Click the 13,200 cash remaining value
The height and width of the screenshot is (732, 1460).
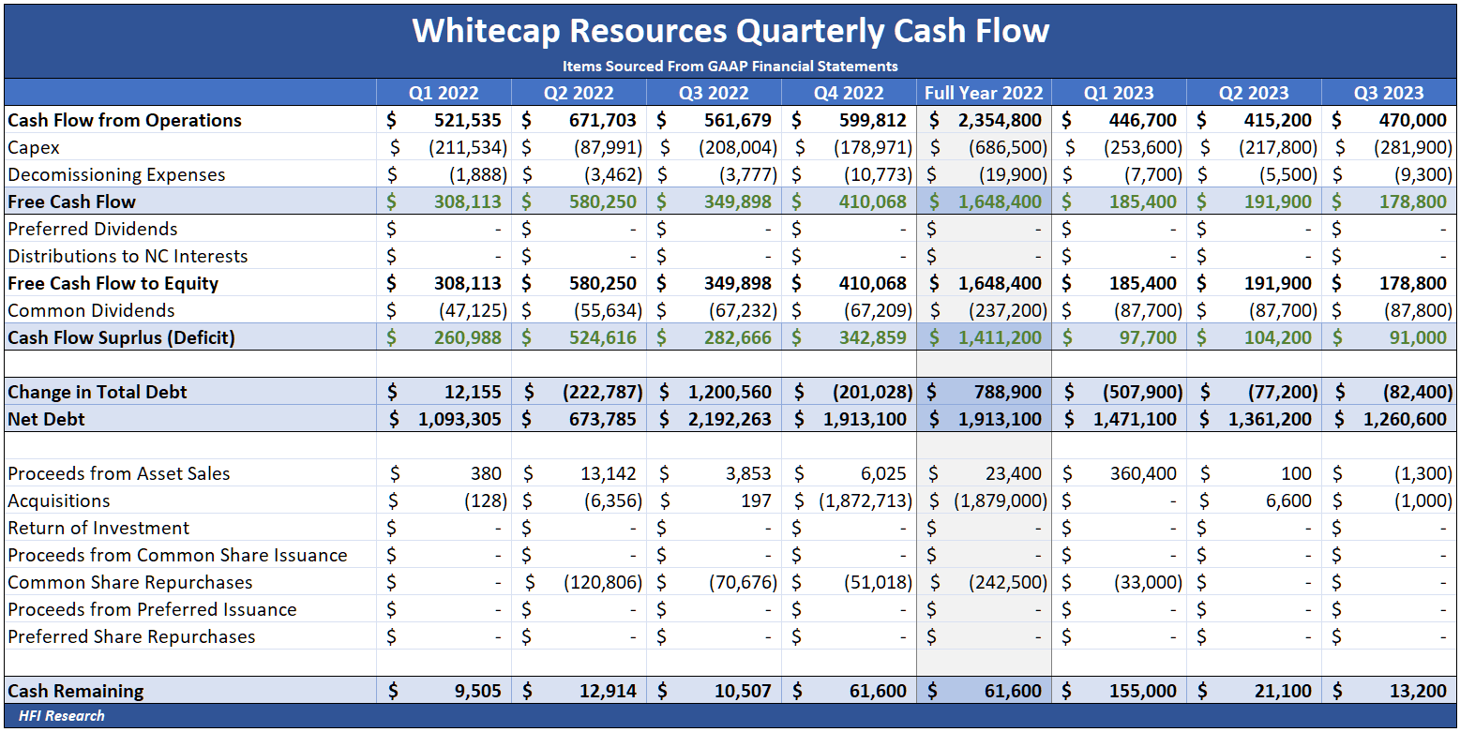coord(1419,691)
